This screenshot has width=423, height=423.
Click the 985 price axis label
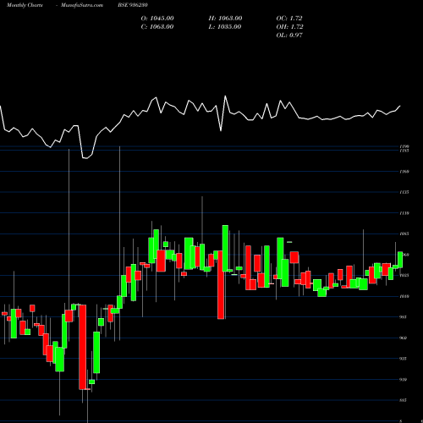pos(404,317)
